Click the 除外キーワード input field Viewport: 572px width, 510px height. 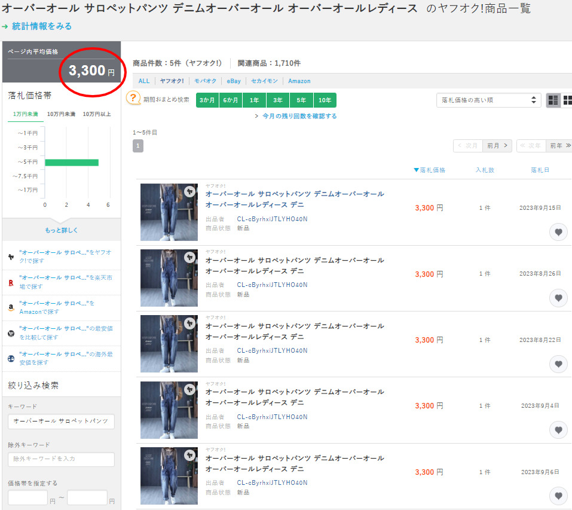pos(61,459)
